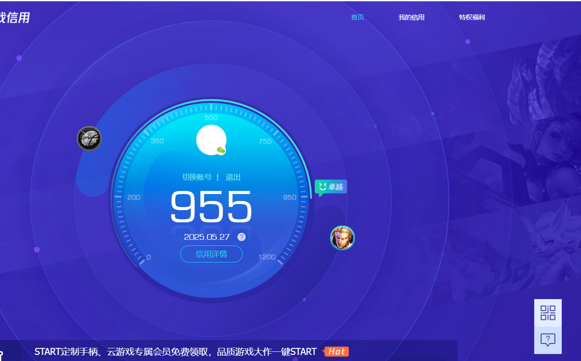The image size is (581, 361).
Task: Open the QR code icon panel
Action: tap(548, 313)
